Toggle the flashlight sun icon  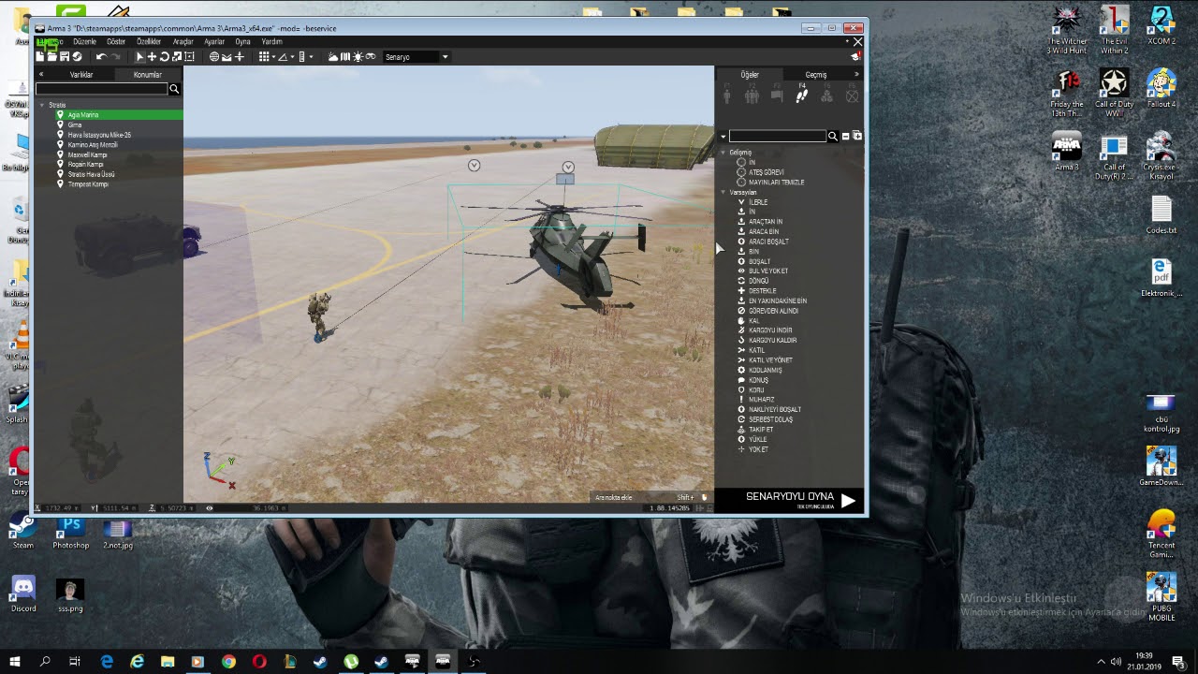point(358,57)
